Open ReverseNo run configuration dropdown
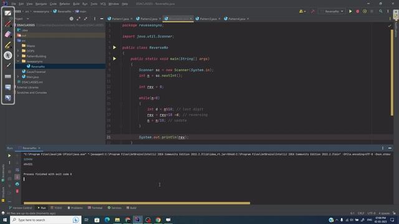The width and height of the screenshot is (399, 224). (x=332, y=11)
